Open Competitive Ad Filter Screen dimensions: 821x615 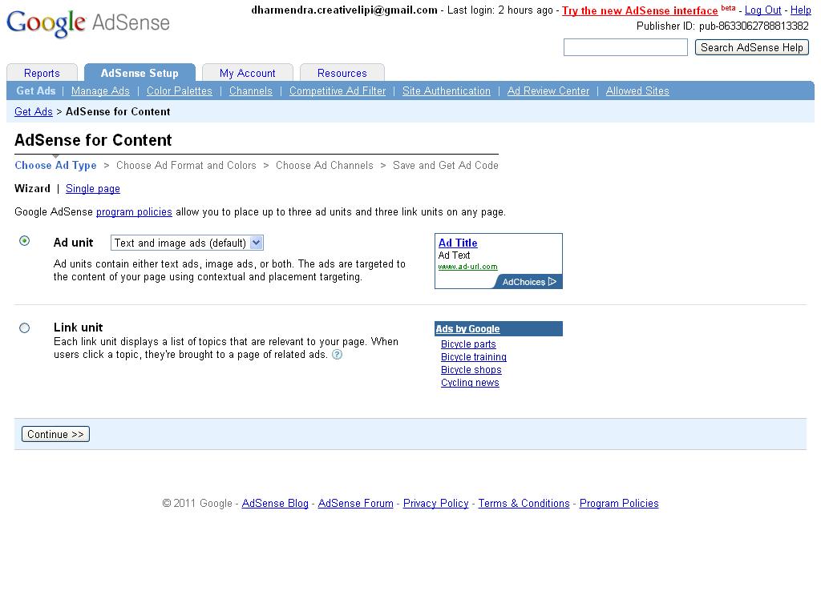tap(338, 91)
